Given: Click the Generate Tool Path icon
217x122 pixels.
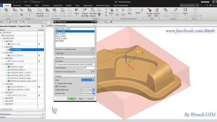Looking at the screenshot, I should 40,12.
